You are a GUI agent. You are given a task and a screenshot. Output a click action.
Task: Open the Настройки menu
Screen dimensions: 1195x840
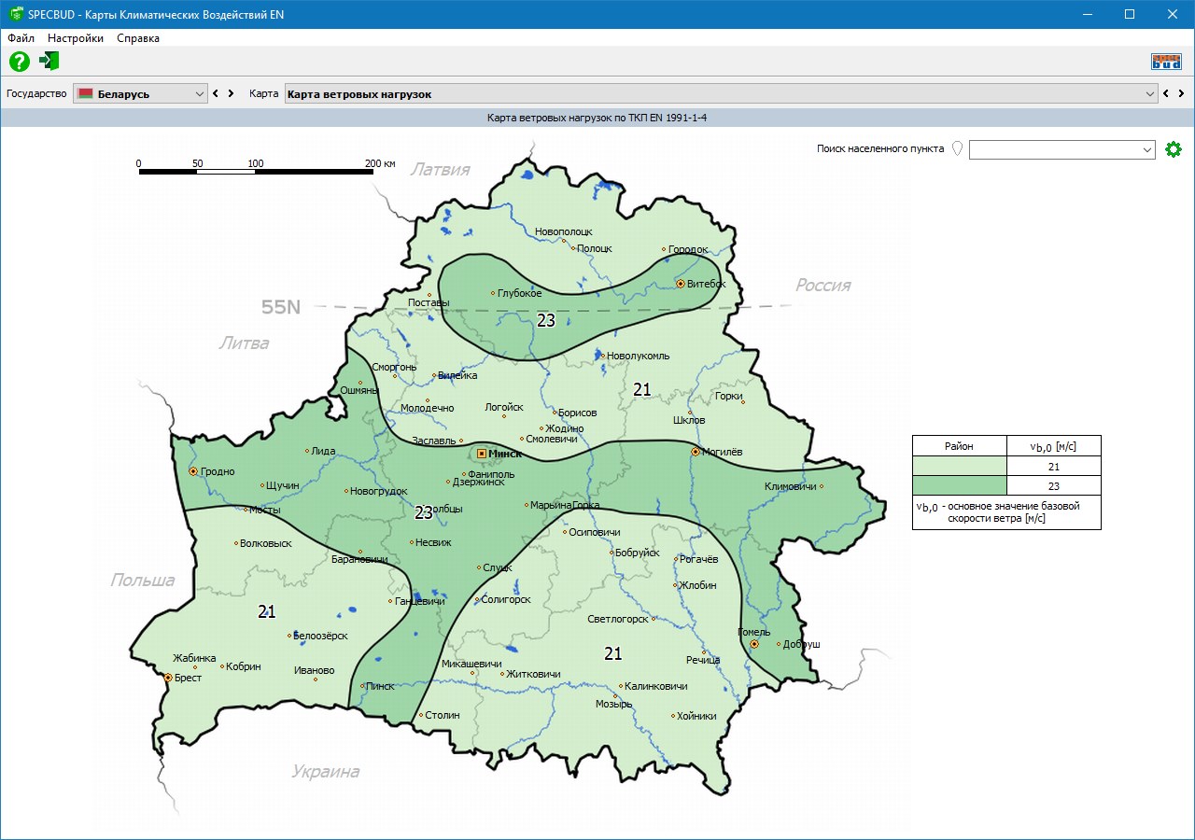pyautogui.click(x=76, y=38)
